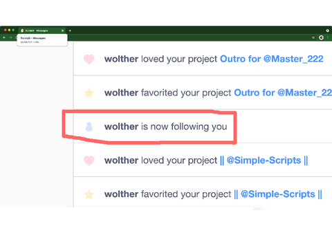332x249 pixels.
Task: Click the Scratch - Messages tab hover card
Action: [42, 40]
